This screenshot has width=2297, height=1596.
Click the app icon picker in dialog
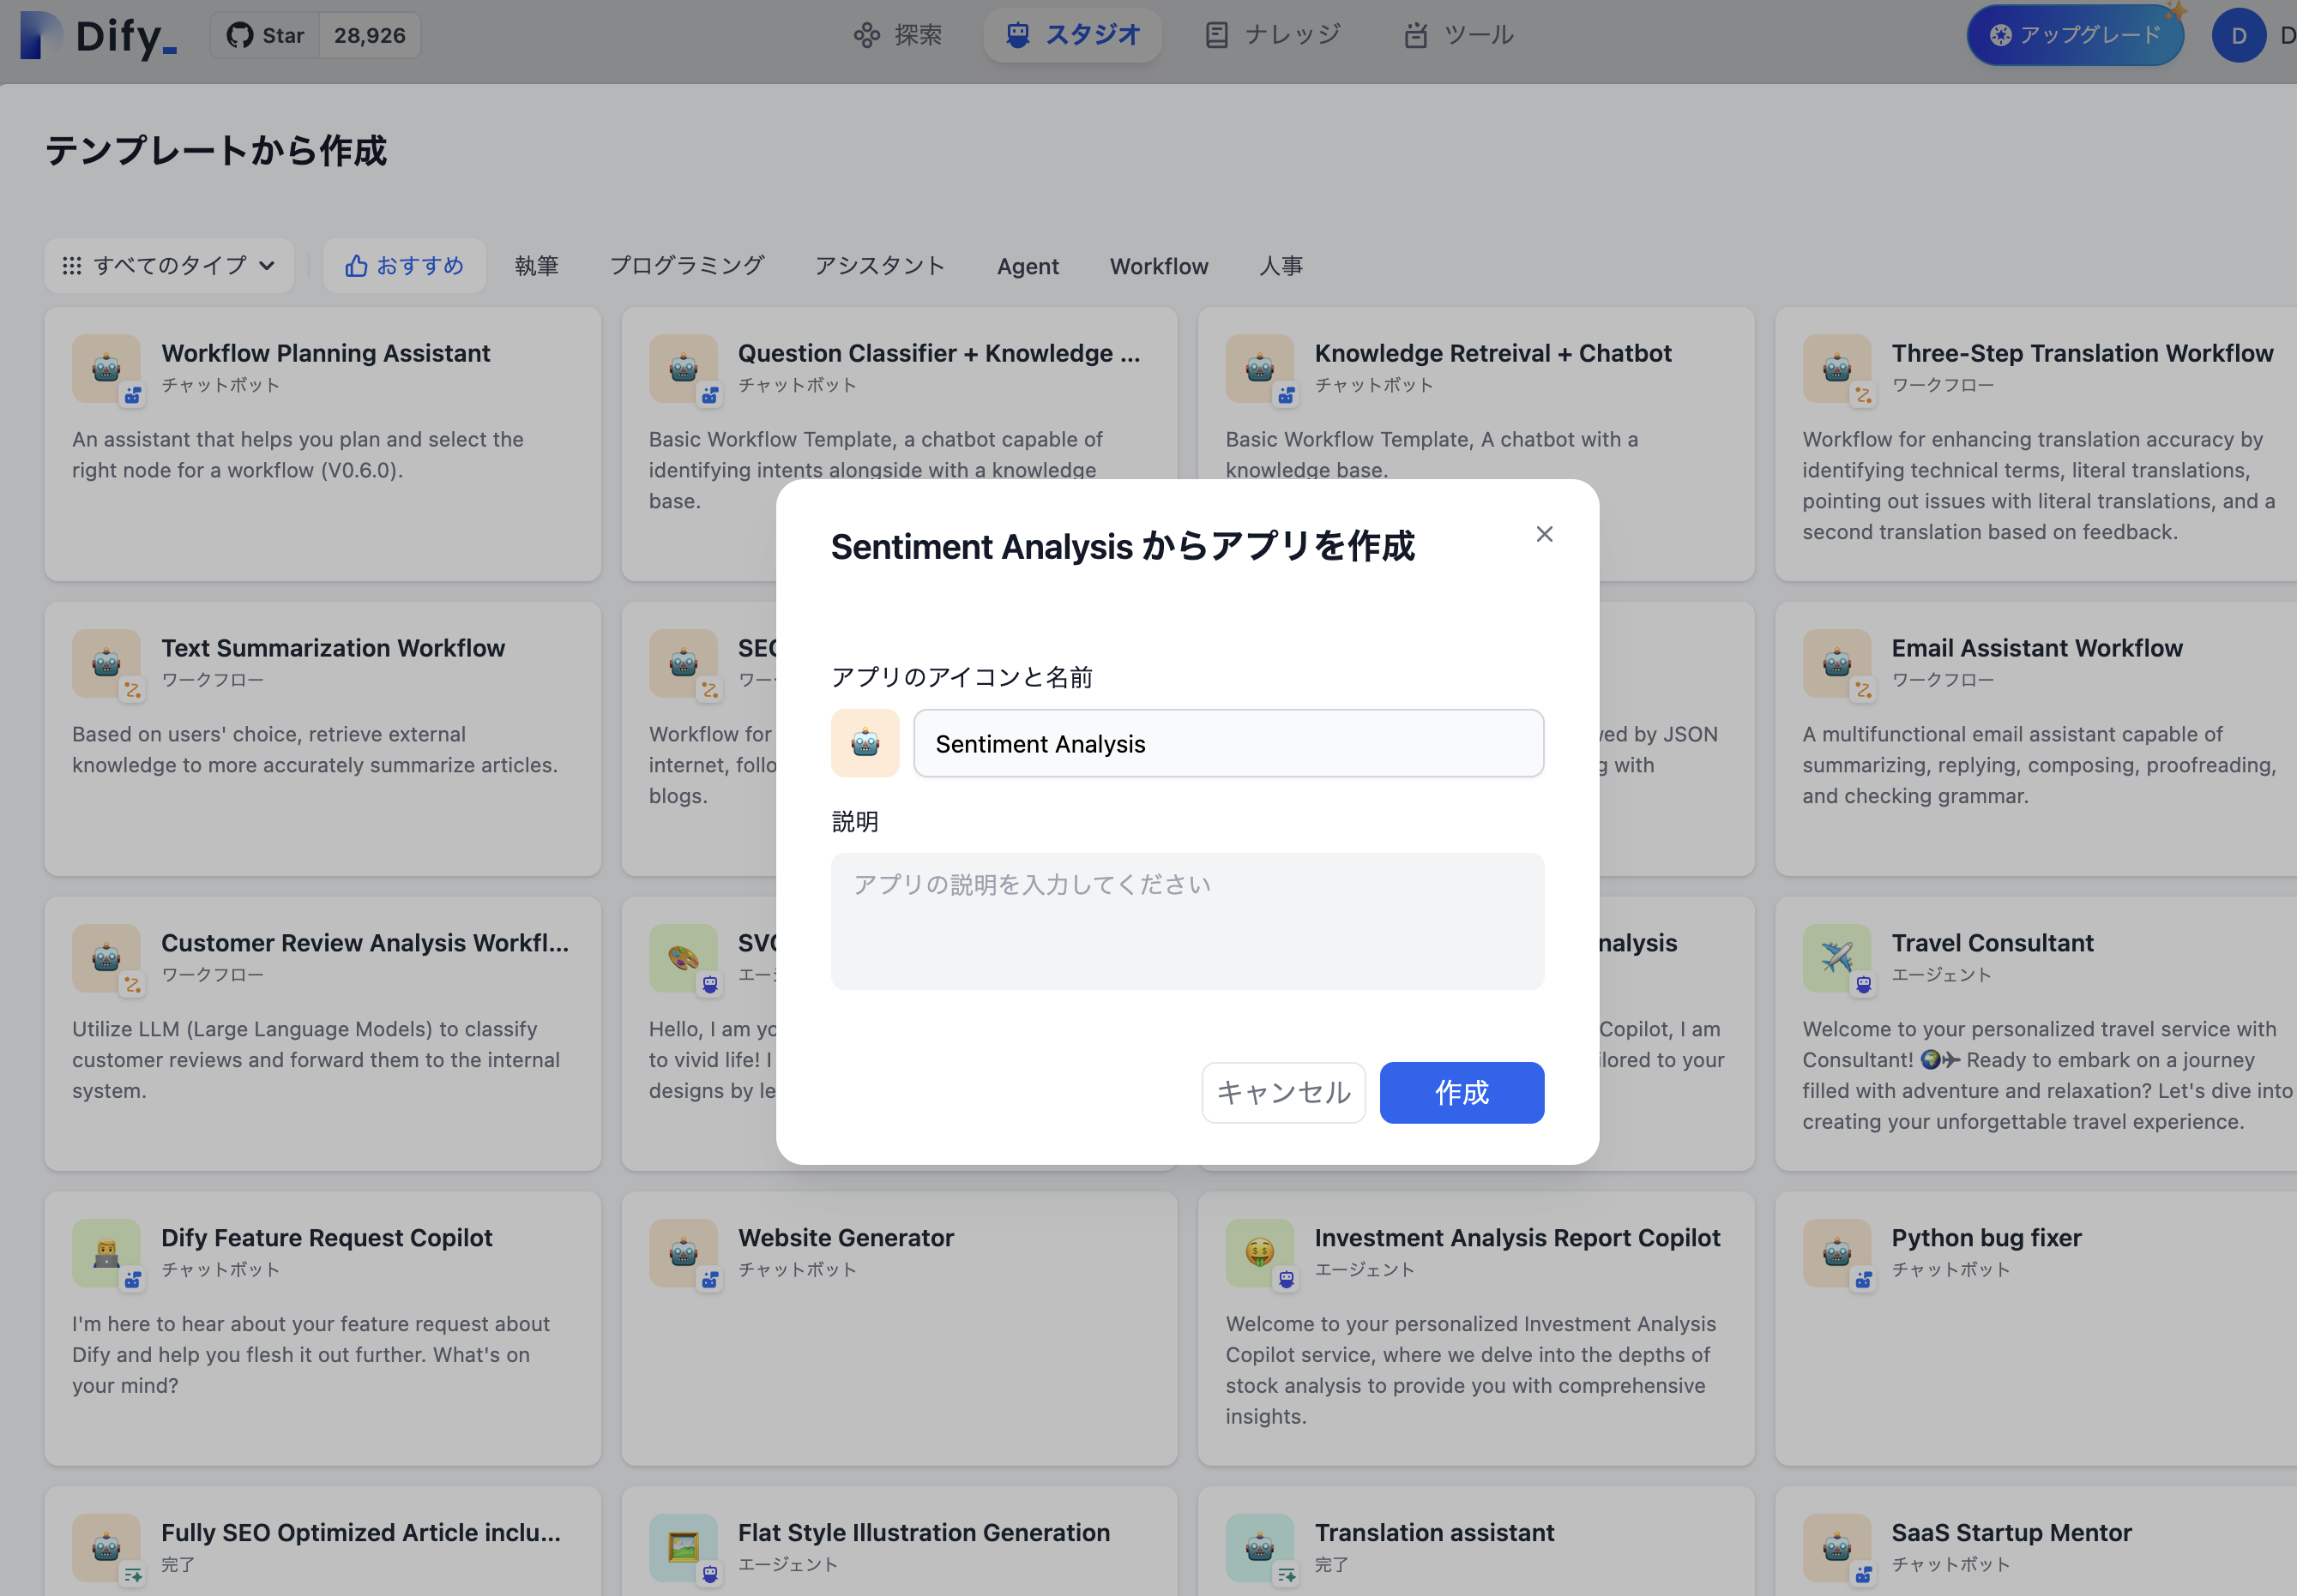[865, 743]
